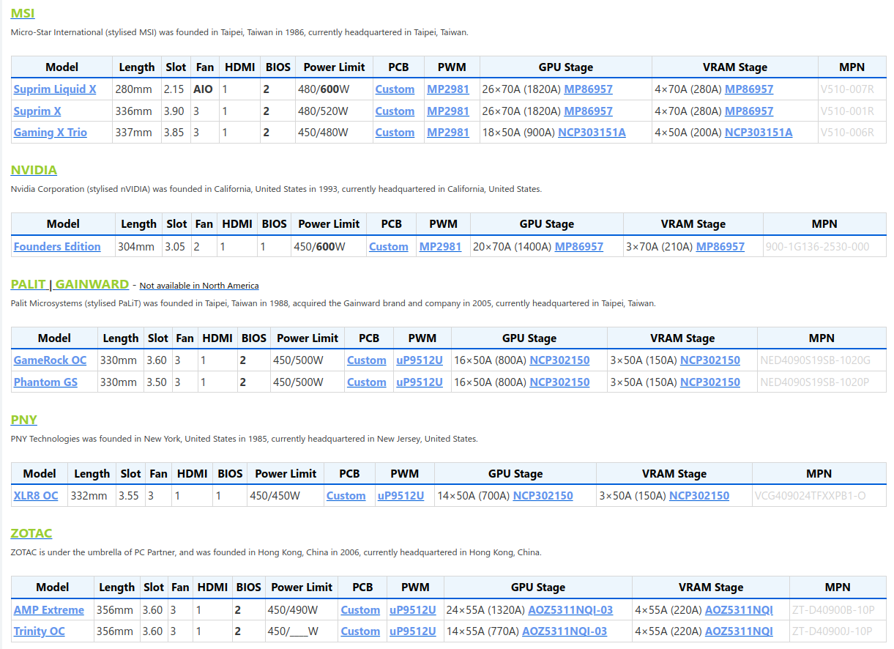
Task: Open GPU Stage NCP303151A link for Gaming X Trio
Action: click(x=592, y=133)
